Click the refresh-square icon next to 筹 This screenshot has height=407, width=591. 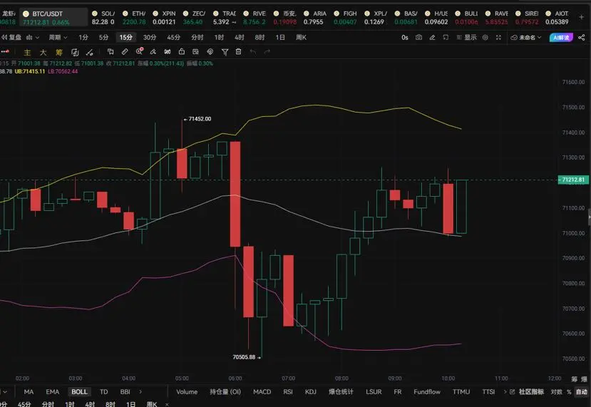(x=75, y=52)
